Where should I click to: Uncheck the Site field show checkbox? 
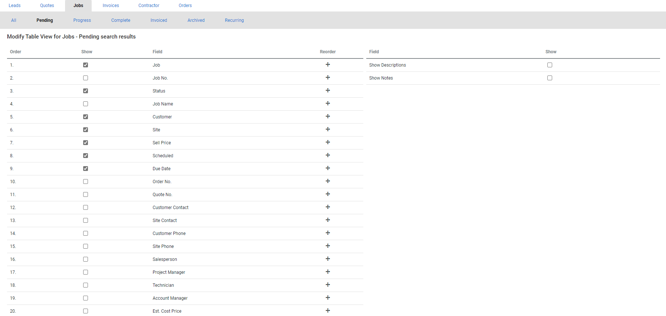coord(86,130)
